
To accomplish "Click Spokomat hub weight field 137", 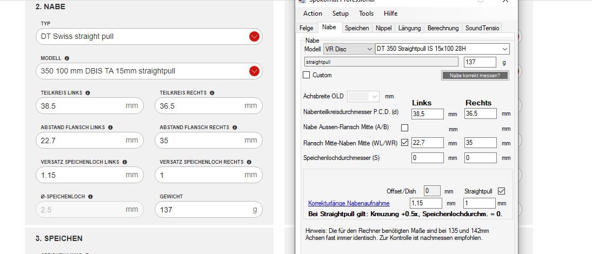I will 480,62.
